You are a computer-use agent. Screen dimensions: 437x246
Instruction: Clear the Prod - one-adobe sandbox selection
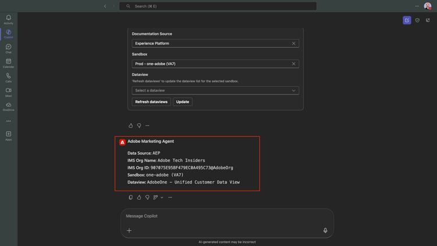(294, 64)
